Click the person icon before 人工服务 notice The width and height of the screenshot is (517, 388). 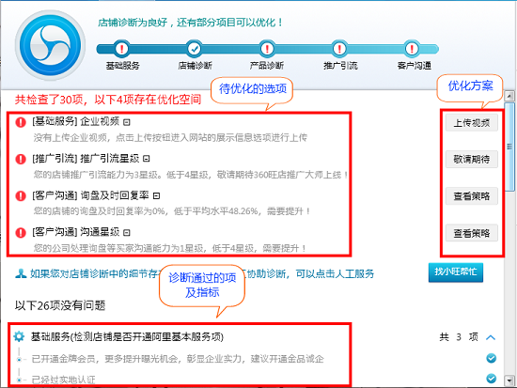21,273
